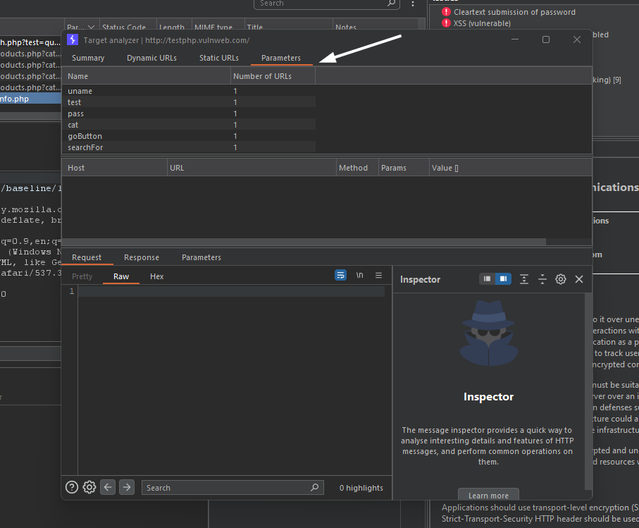The height and width of the screenshot is (528, 639).
Task: Close the Inspector panel with its X
Action: 579,279
